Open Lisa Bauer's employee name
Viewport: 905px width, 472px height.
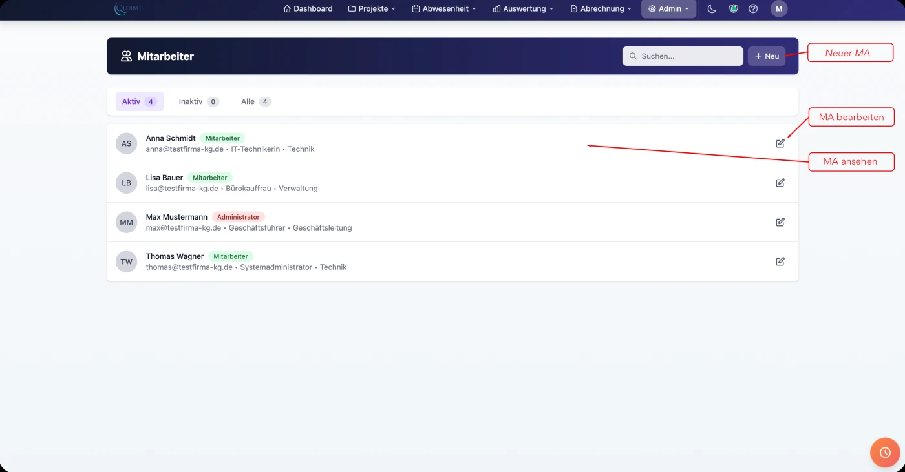(164, 178)
